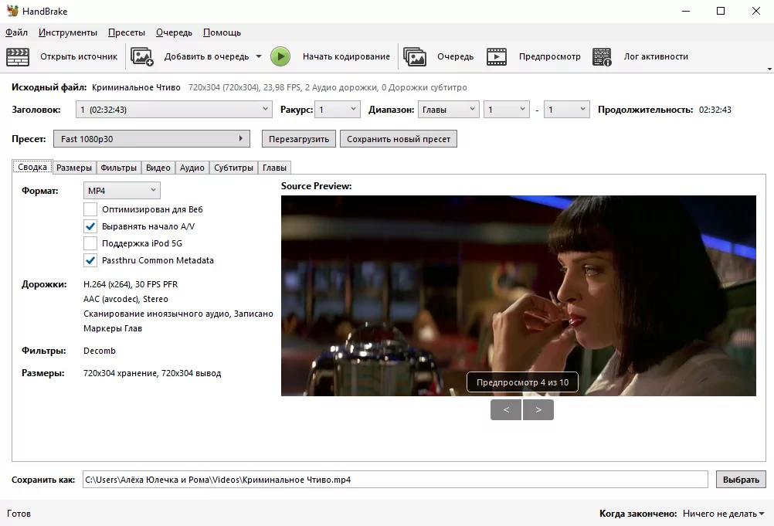Switch to the 'Субтитры' tab

[x=233, y=168]
